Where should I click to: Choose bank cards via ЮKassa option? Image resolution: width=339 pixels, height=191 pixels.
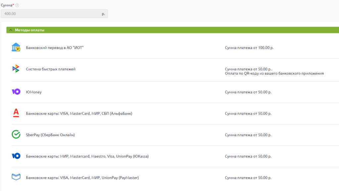click(x=87, y=156)
